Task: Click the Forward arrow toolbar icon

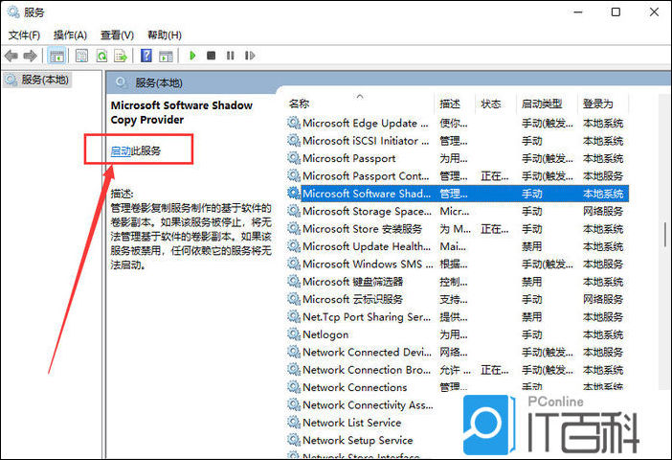Action: 31,56
